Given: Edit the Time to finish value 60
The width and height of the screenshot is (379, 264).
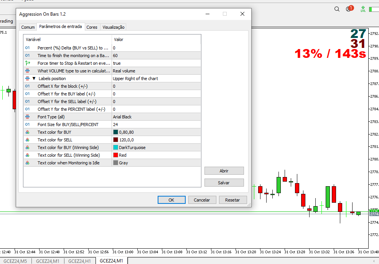Looking at the screenshot, I should coord(156,56).
